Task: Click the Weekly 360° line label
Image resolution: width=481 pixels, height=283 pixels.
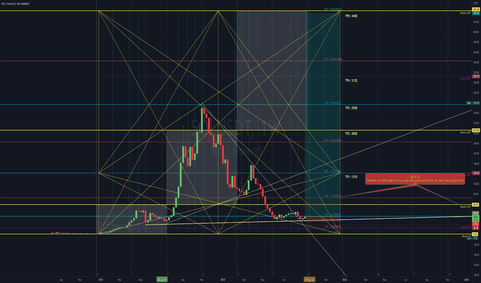Action: point(466,13)
